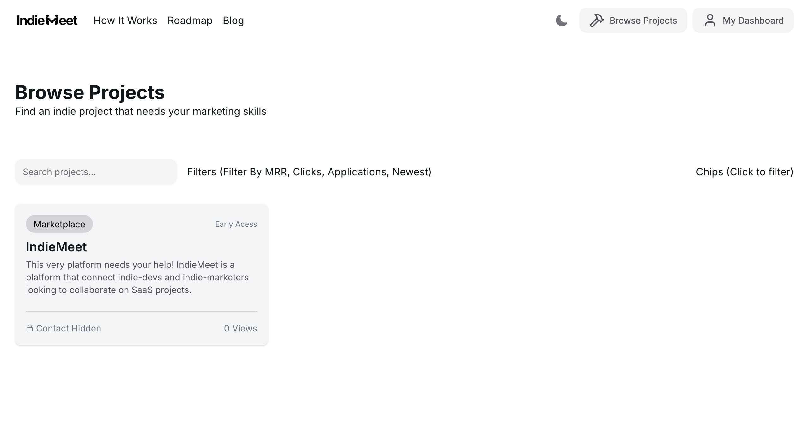Open the Filters sorting options
The image size is (809, 434).
coord(309,172)
